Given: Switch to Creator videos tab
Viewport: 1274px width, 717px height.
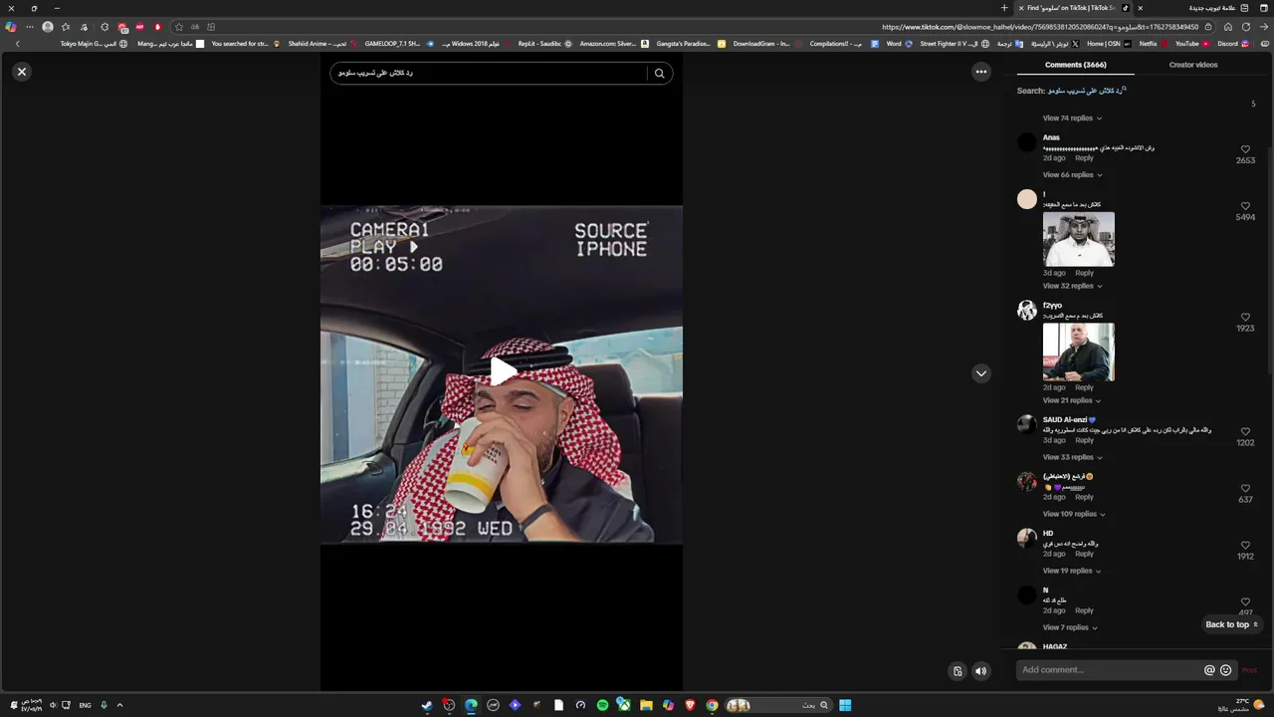Looking at the screenshot, I should click(1192, 65).
